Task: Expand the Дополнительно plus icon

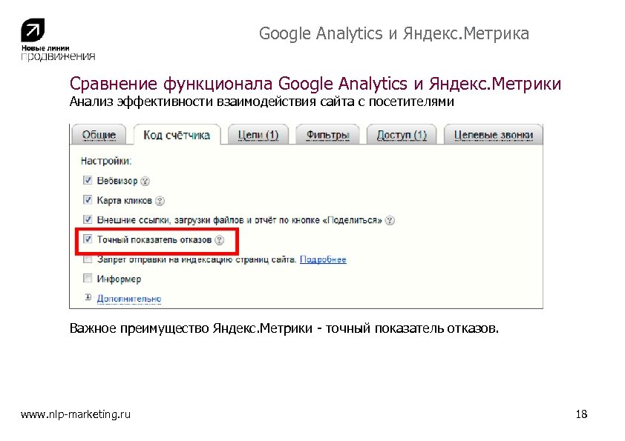Action: (88, 298)
